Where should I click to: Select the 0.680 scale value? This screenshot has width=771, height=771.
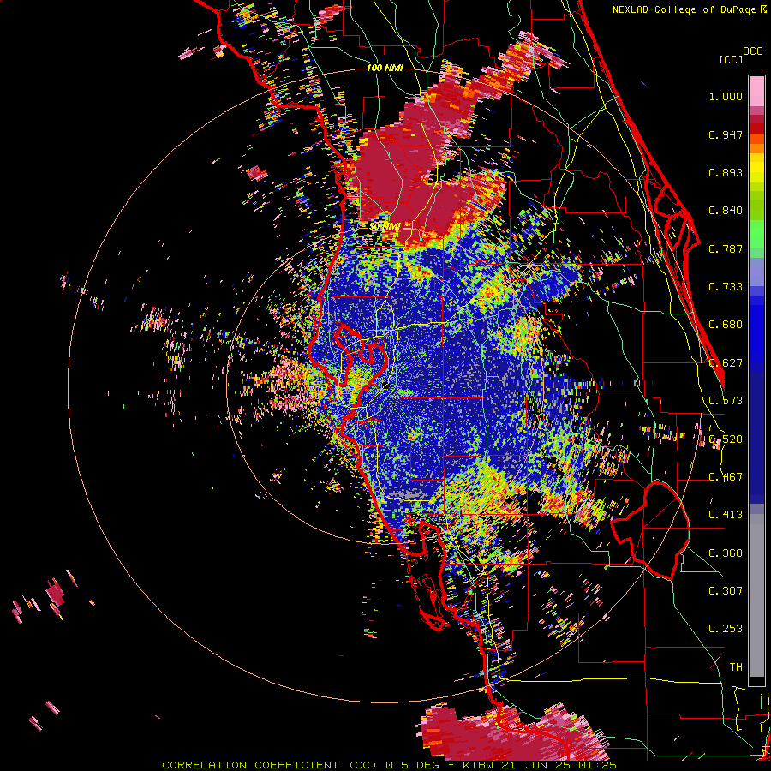[x=726, y=325]
